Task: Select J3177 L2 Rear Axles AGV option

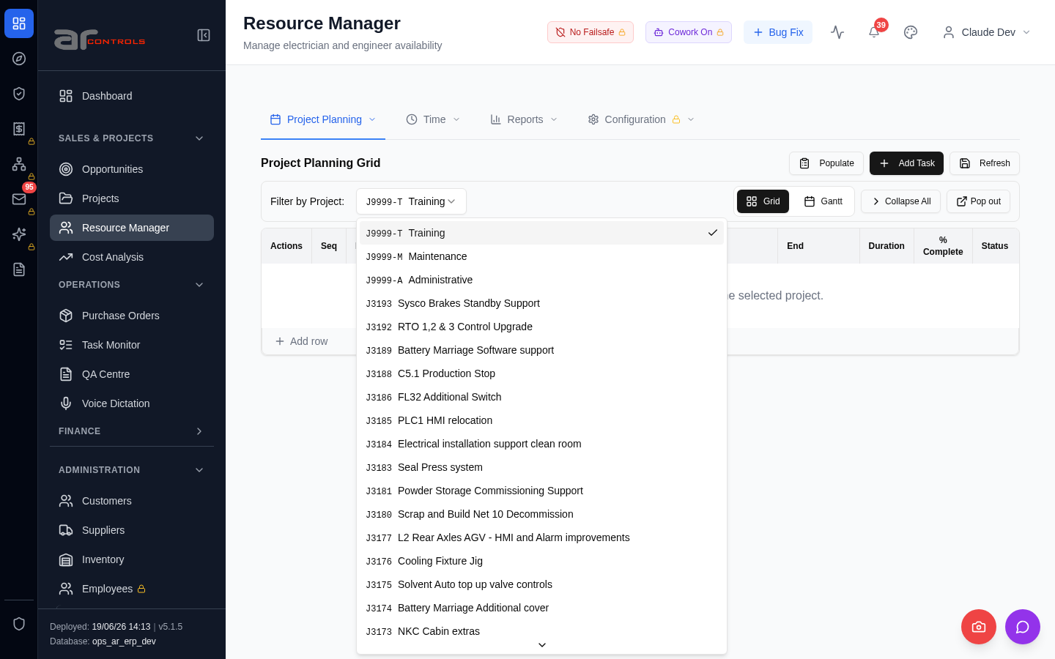Action: [x=541, y=537]
